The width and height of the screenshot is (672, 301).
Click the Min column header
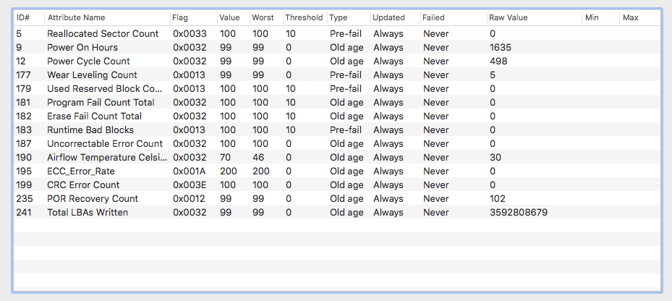point(600,17)
